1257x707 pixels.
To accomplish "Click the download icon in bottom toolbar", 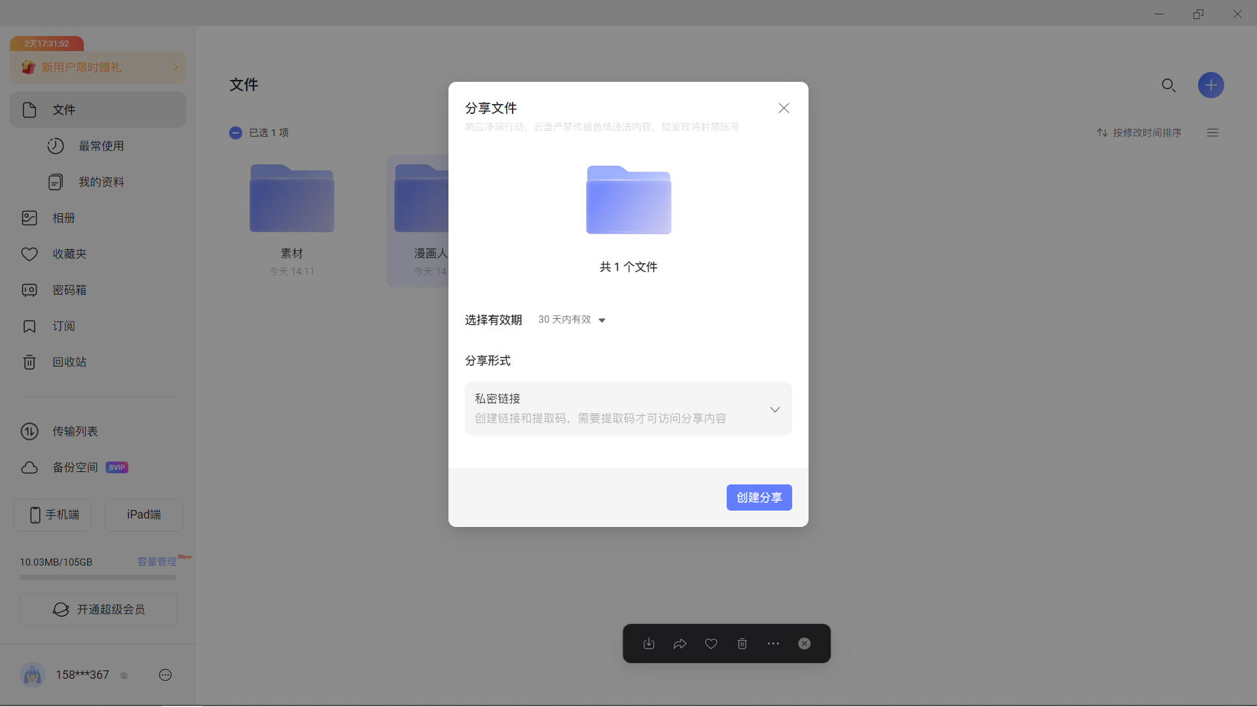I will click(x=649, y=644).
